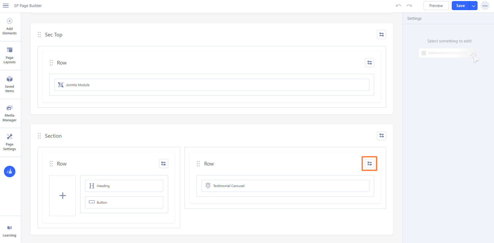The height and width of the screenshot is (243, 494).
Task: Click the Testimonial Carousel icon
Action: [208, 186]
